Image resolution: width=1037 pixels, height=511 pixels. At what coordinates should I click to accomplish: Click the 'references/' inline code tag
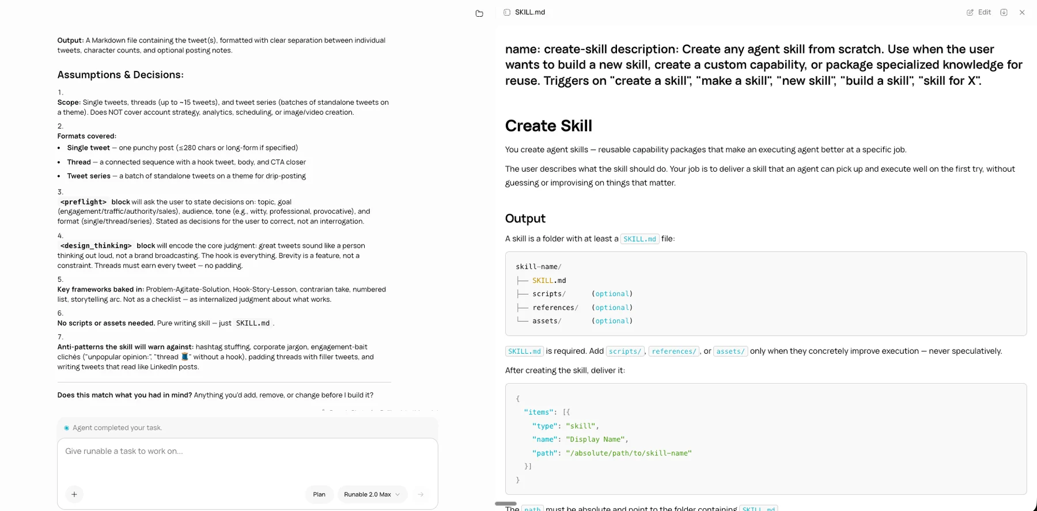point(673,351)
